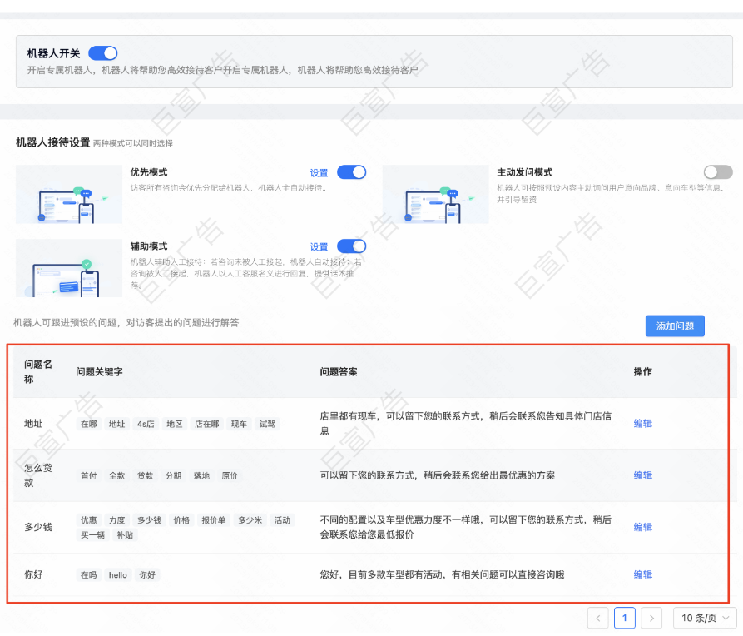This screenshot has width=743, height=636.
Task: Click 添加问题 to add a question
Action: [x=675, y=326]
